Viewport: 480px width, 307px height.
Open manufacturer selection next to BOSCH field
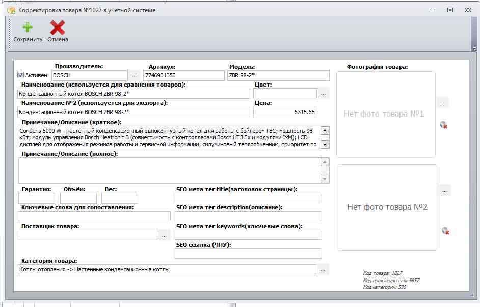tap(134, 75)
